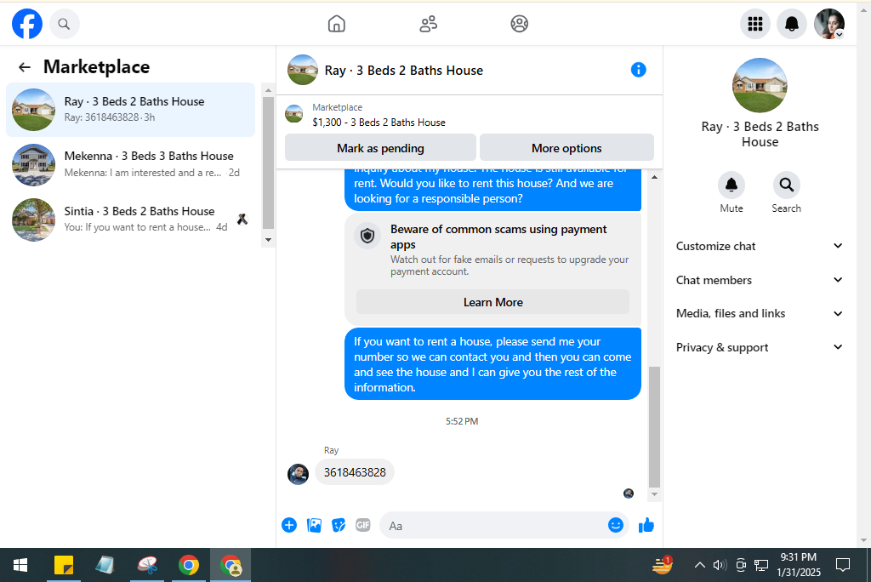Open the Windows action center notifications
The width and height of the screenshot is (871, 582).
tap(843, 565)
